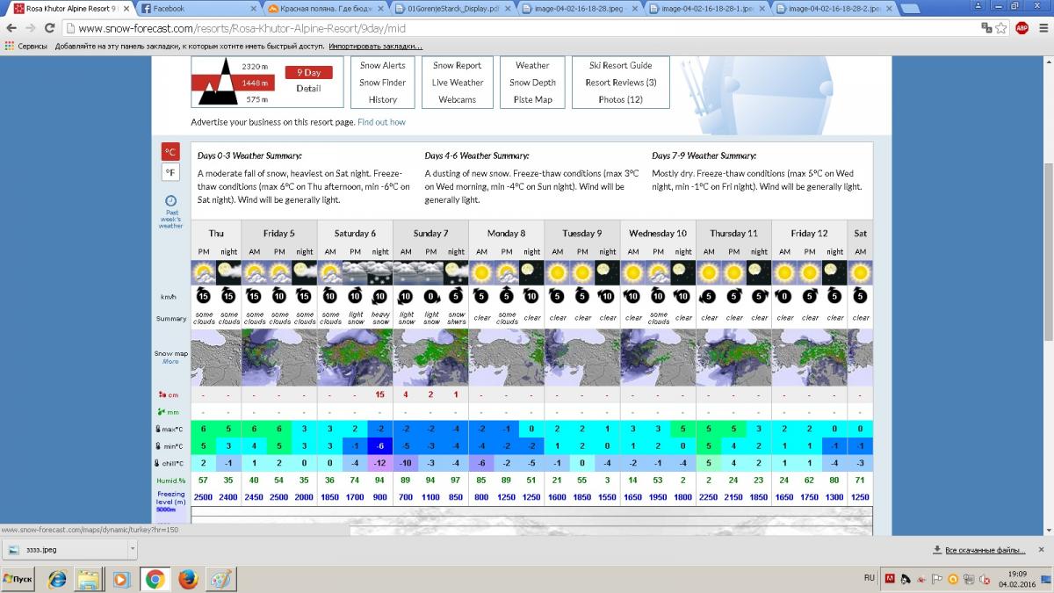Image resolution: width=1054 pixels, height=593 pixels.
Task: Launch Internet Explorer from the taskbar
Action: coord(58,579)
